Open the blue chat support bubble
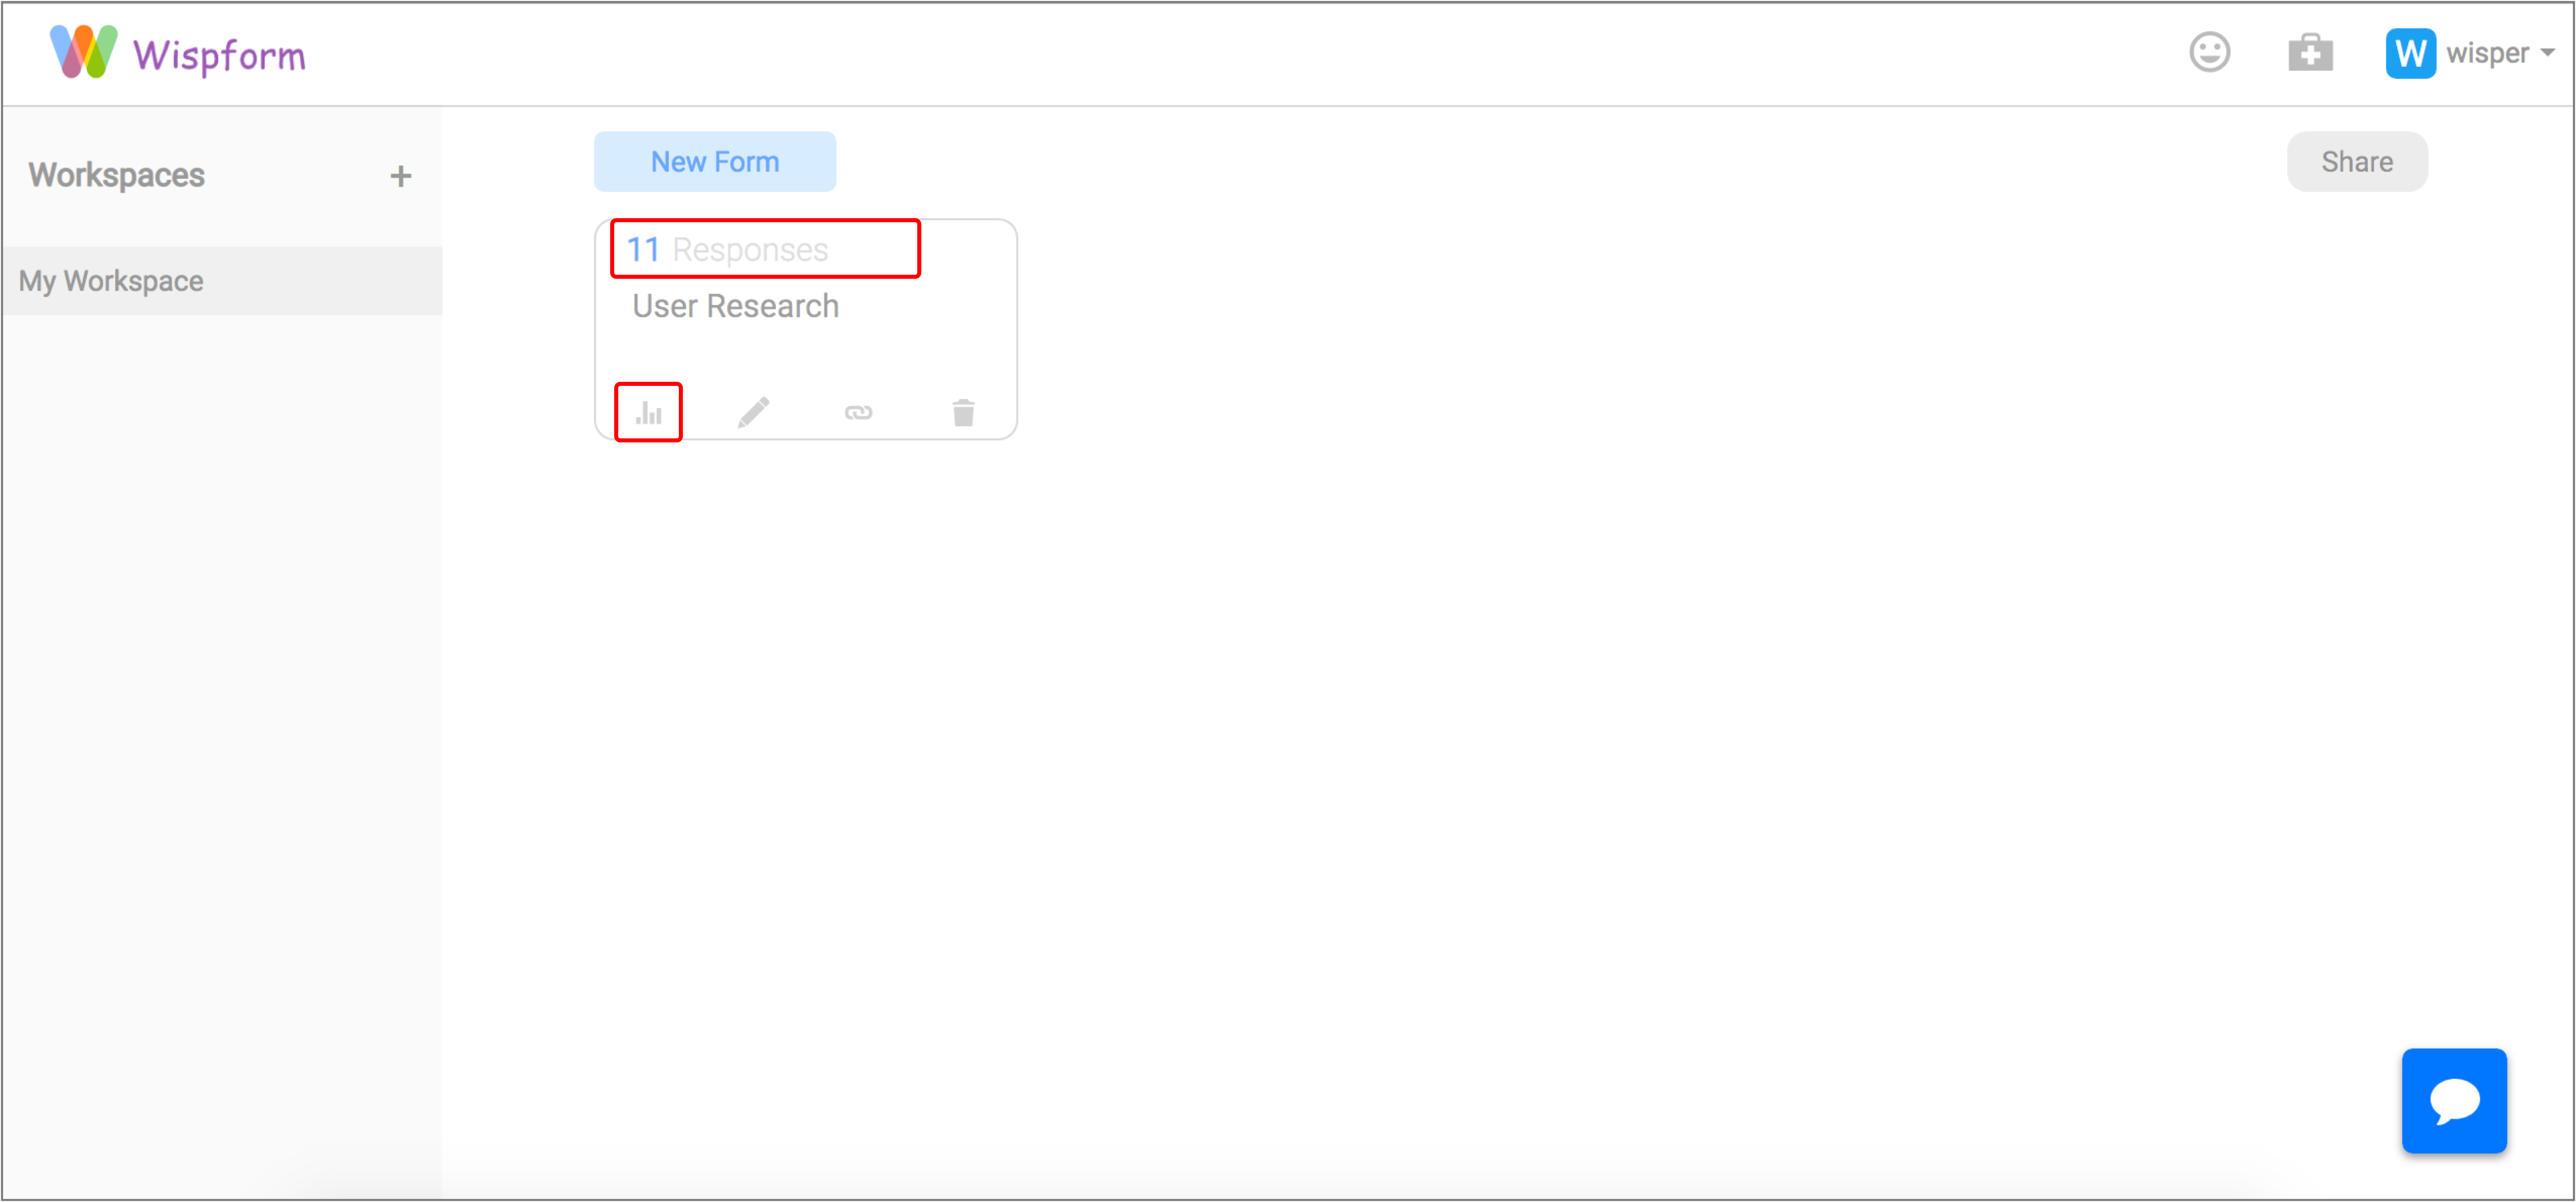The image size is (2576, 1202). click(x=2453, y=1100)
